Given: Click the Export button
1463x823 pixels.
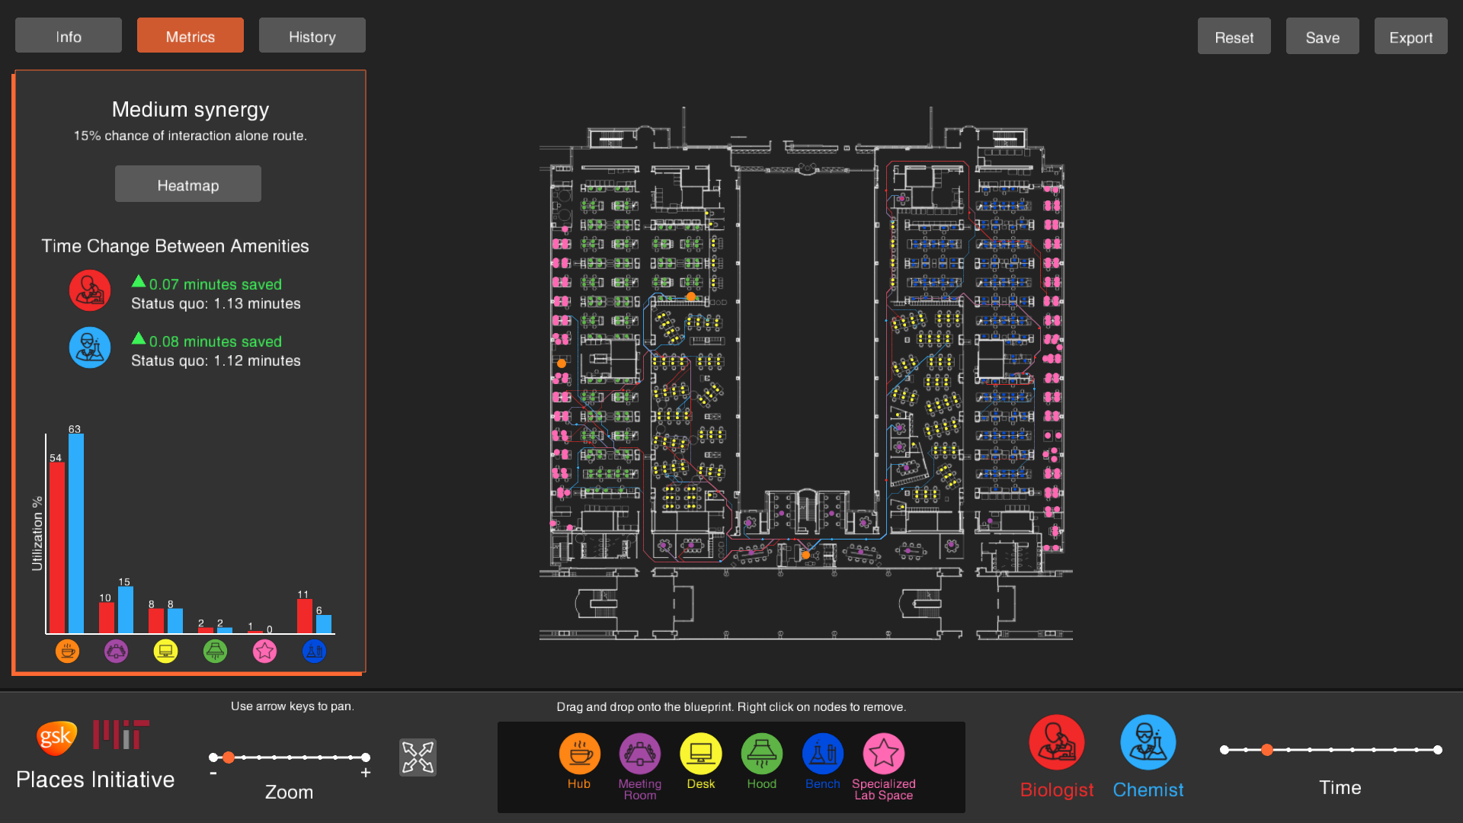Looking at the screenshot, I should [x=1410, y=37].
